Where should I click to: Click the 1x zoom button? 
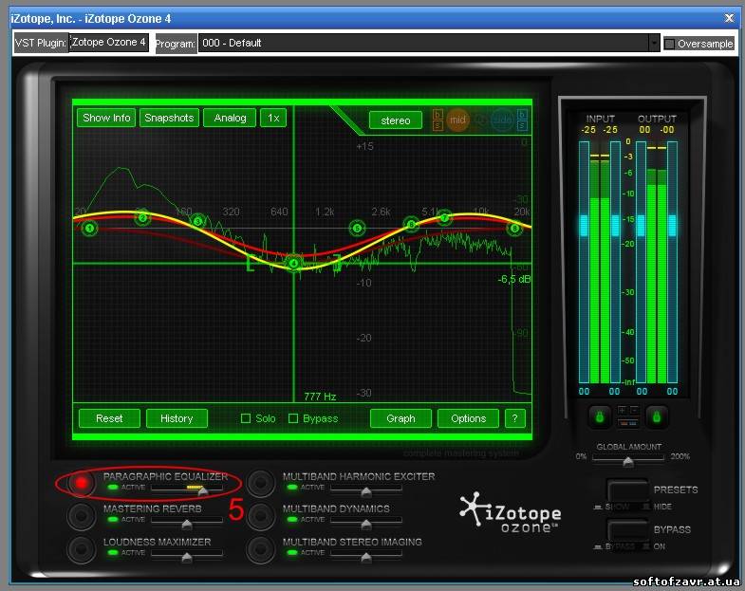pyautogui.click(x=273, y=118)
